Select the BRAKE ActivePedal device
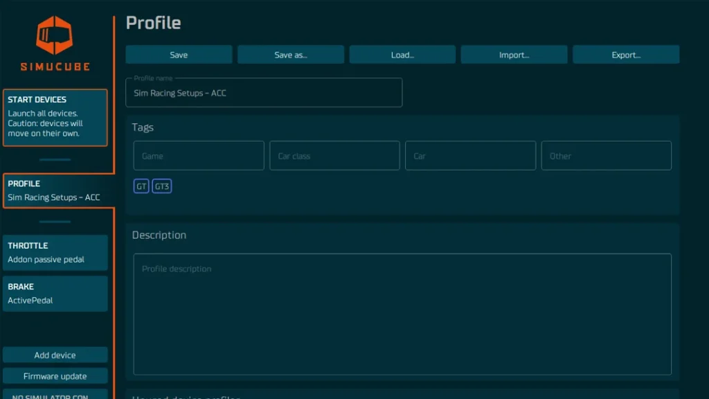 (x=55, y=293)
